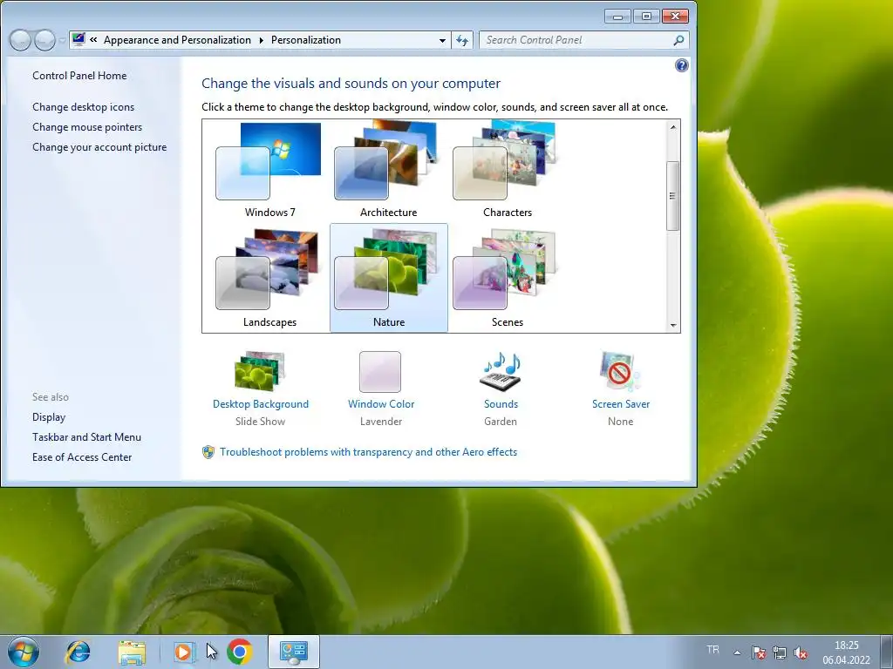Open the Desktop Background slide show icon
893x669 pixels.
tap(260, 371)
